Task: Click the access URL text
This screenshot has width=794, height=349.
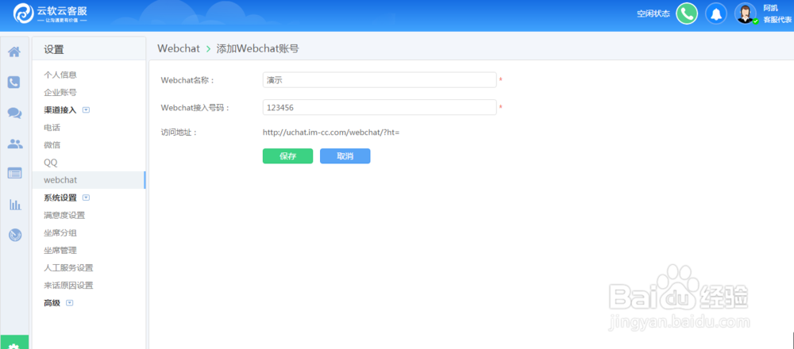Action: (x=331, y=132)
